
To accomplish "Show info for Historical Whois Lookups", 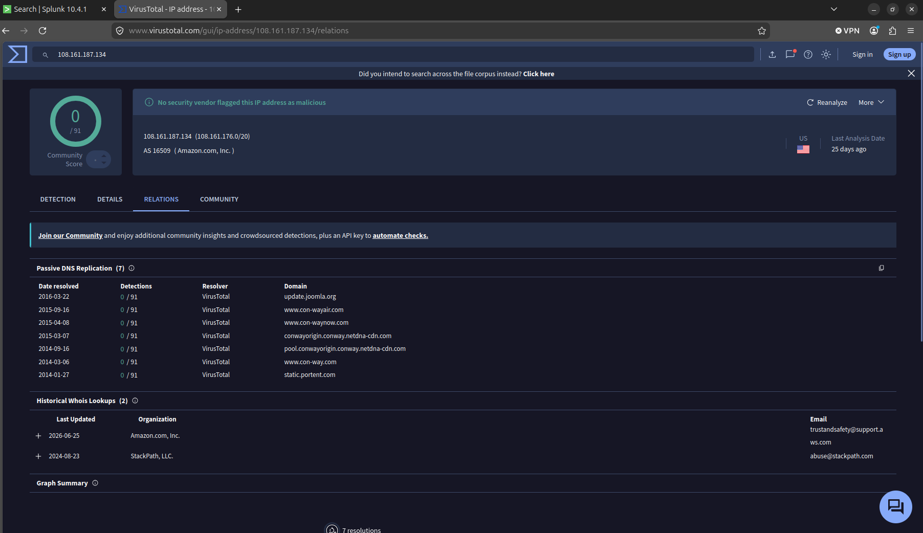I will [x=135, y=401].
